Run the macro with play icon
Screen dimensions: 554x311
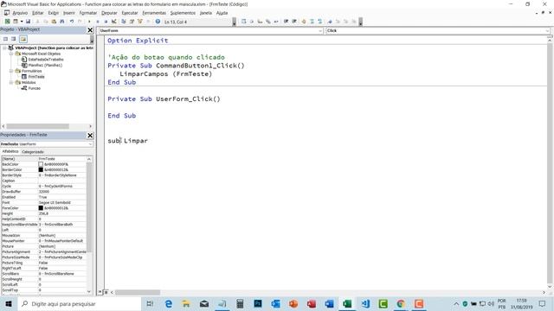click(89, 22)
